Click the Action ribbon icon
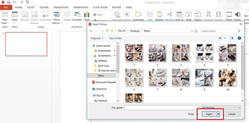Viewport: 249px width, 123px height. (127, 14)
